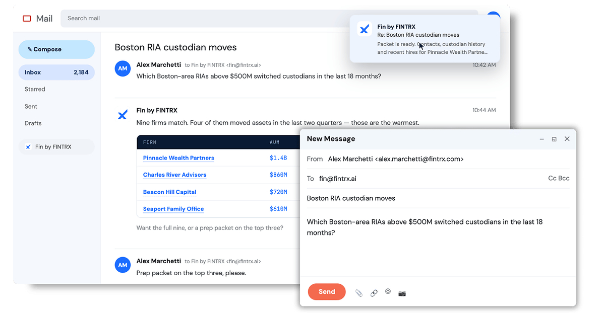Click the insert photo camera icon
Viewport: 605px width, 316px height.
[402, 293]
